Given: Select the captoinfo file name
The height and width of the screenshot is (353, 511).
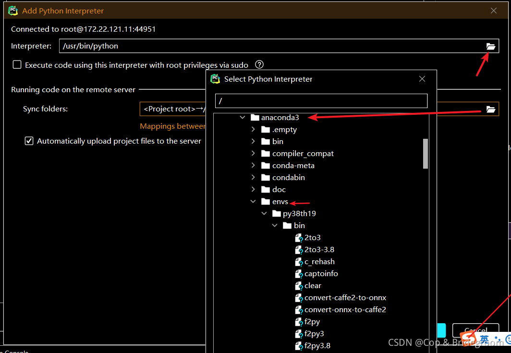Looking at the screenshot, I should [321, 274].
